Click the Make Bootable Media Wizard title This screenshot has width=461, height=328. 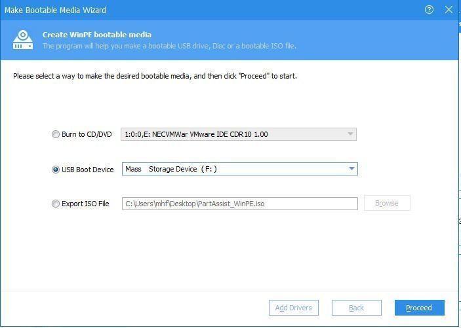tap(55, 10)
